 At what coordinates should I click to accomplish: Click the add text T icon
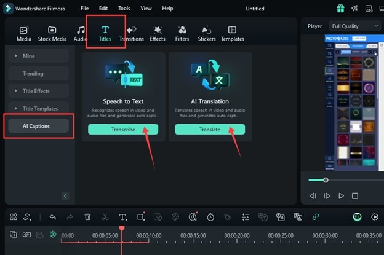coord(122,217)
